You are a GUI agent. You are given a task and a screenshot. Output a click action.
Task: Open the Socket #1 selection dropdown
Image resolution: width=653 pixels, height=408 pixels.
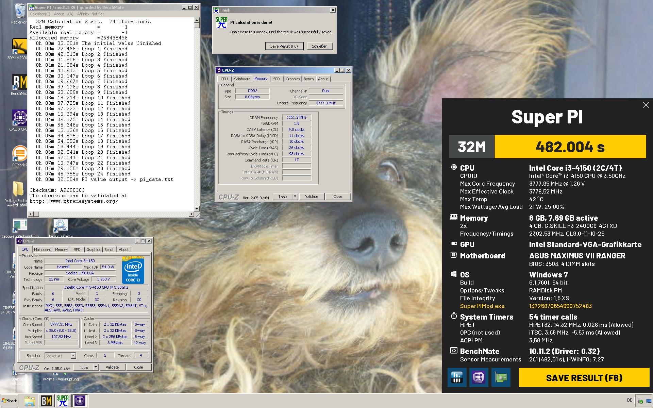[60, 356]
